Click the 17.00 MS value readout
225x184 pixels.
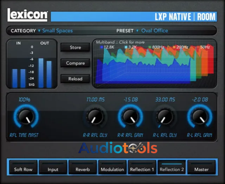[95, 100]
